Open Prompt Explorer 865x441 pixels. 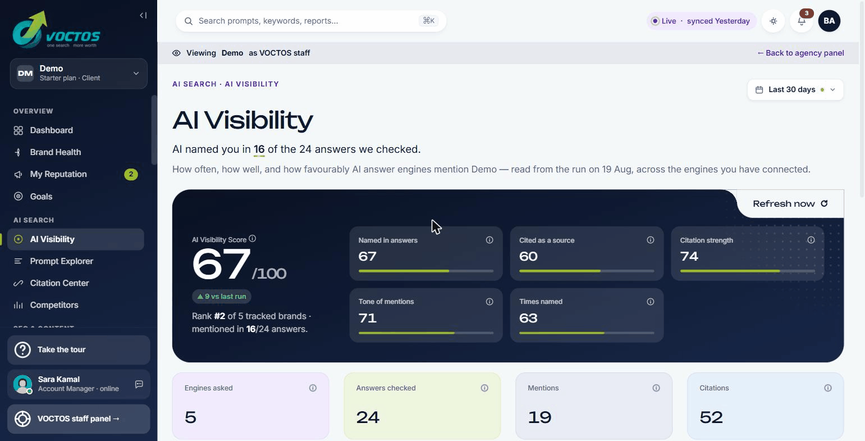pos(76,261)
